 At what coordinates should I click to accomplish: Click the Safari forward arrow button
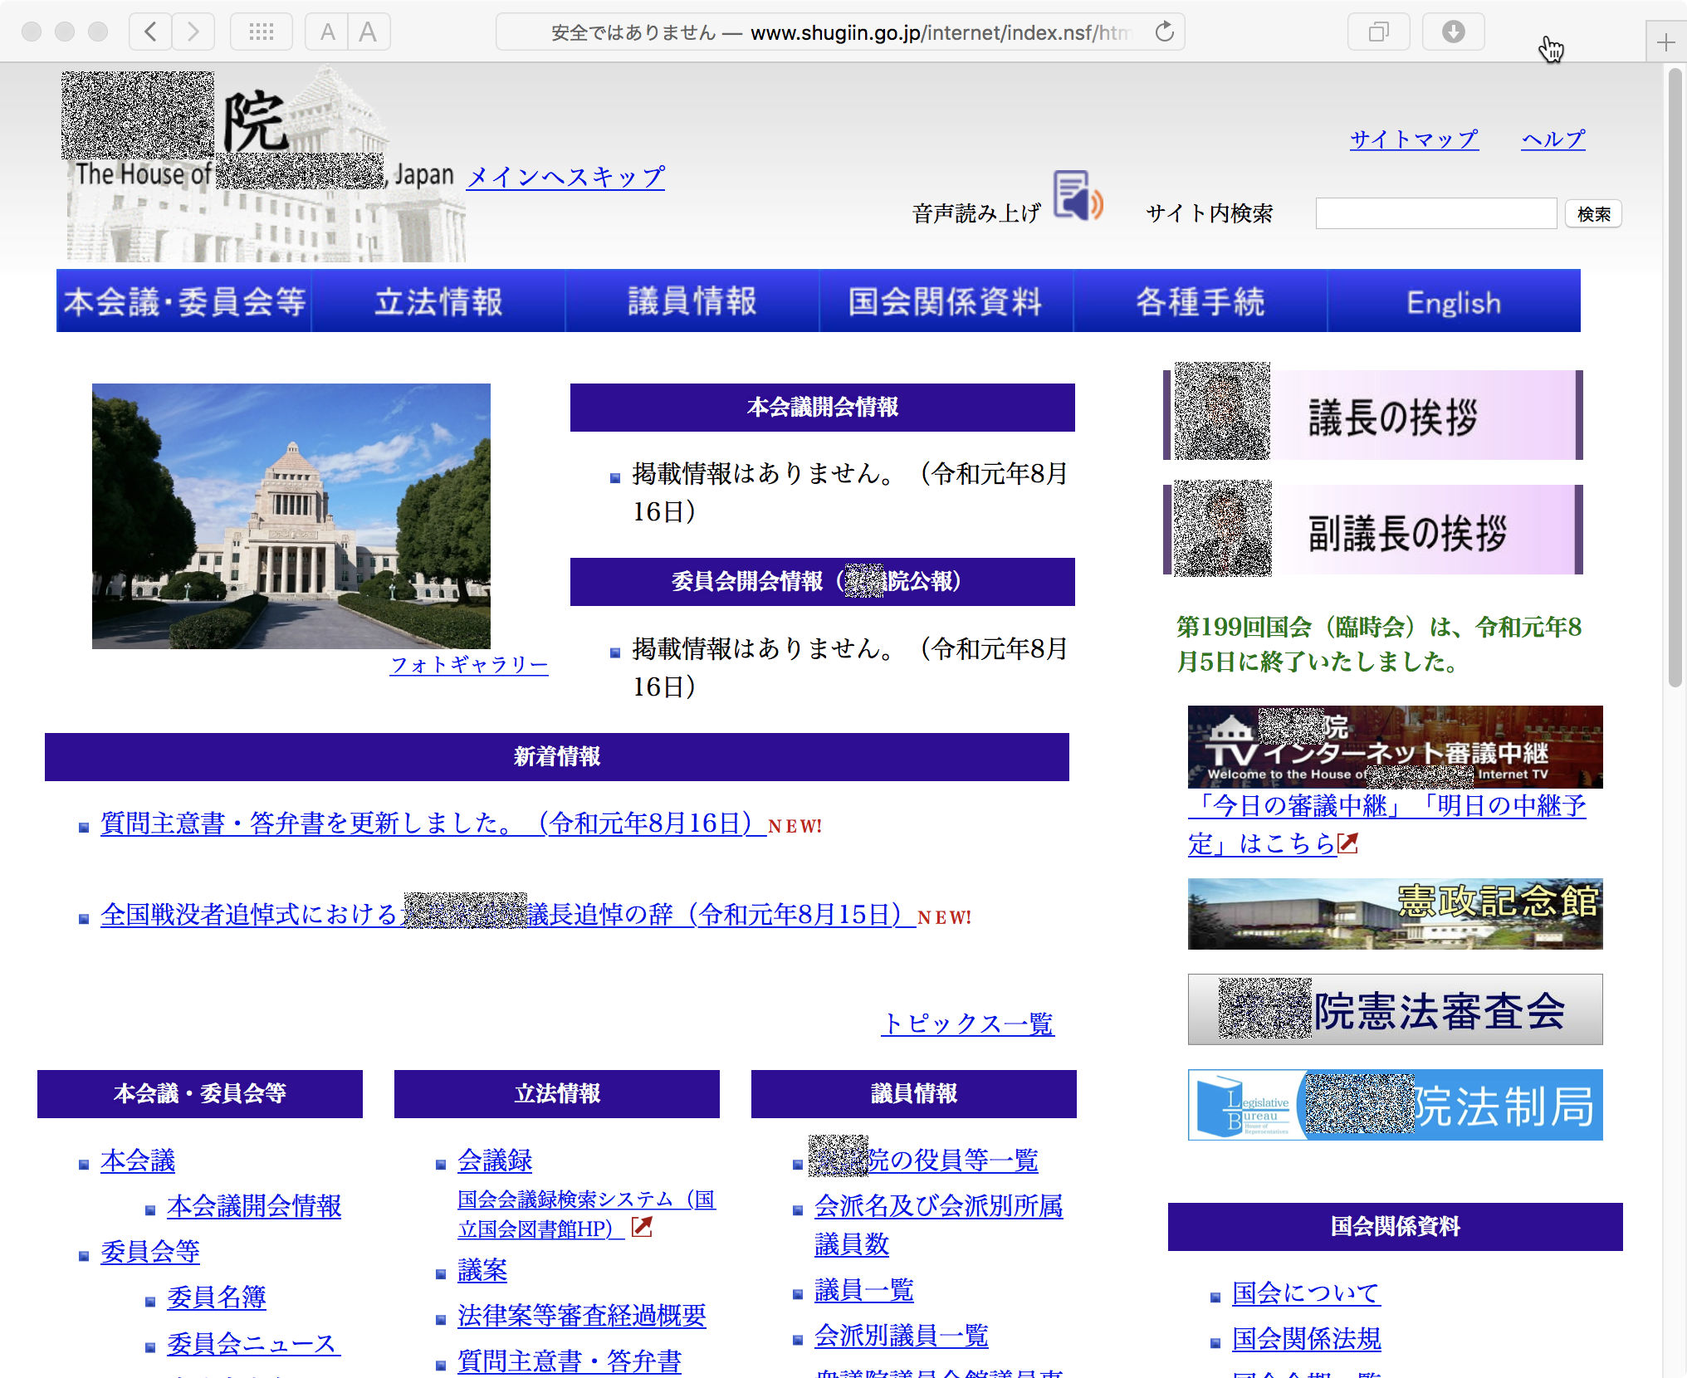pyautogui.click(x=193, y=32)
